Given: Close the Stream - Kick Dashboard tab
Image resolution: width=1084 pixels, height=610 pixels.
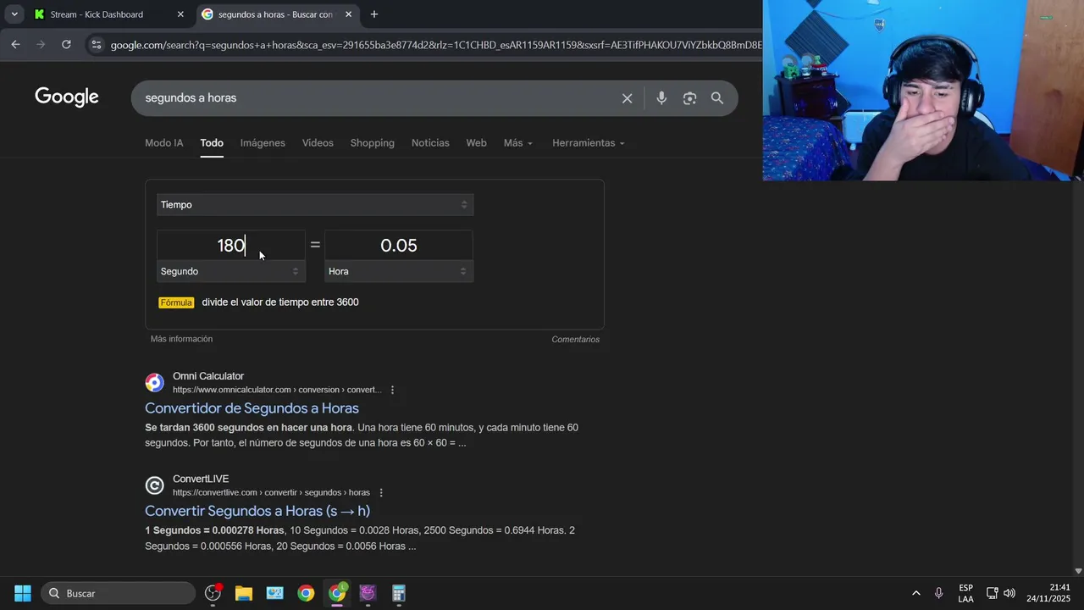Looking at the screenshot, I should (x=180, y=14).
